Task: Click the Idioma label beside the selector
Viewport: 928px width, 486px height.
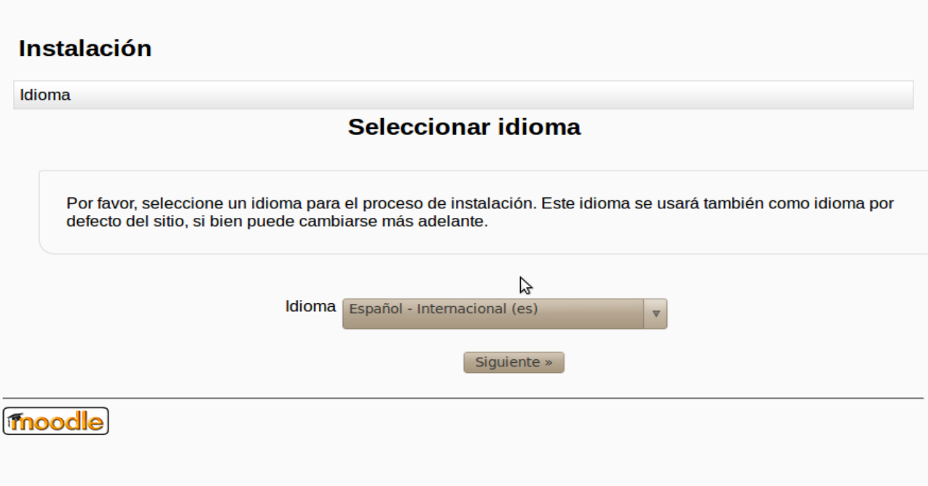Action: pos(310,307)
